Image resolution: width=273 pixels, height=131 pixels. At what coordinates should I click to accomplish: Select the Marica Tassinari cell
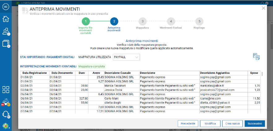coord(122,86)
